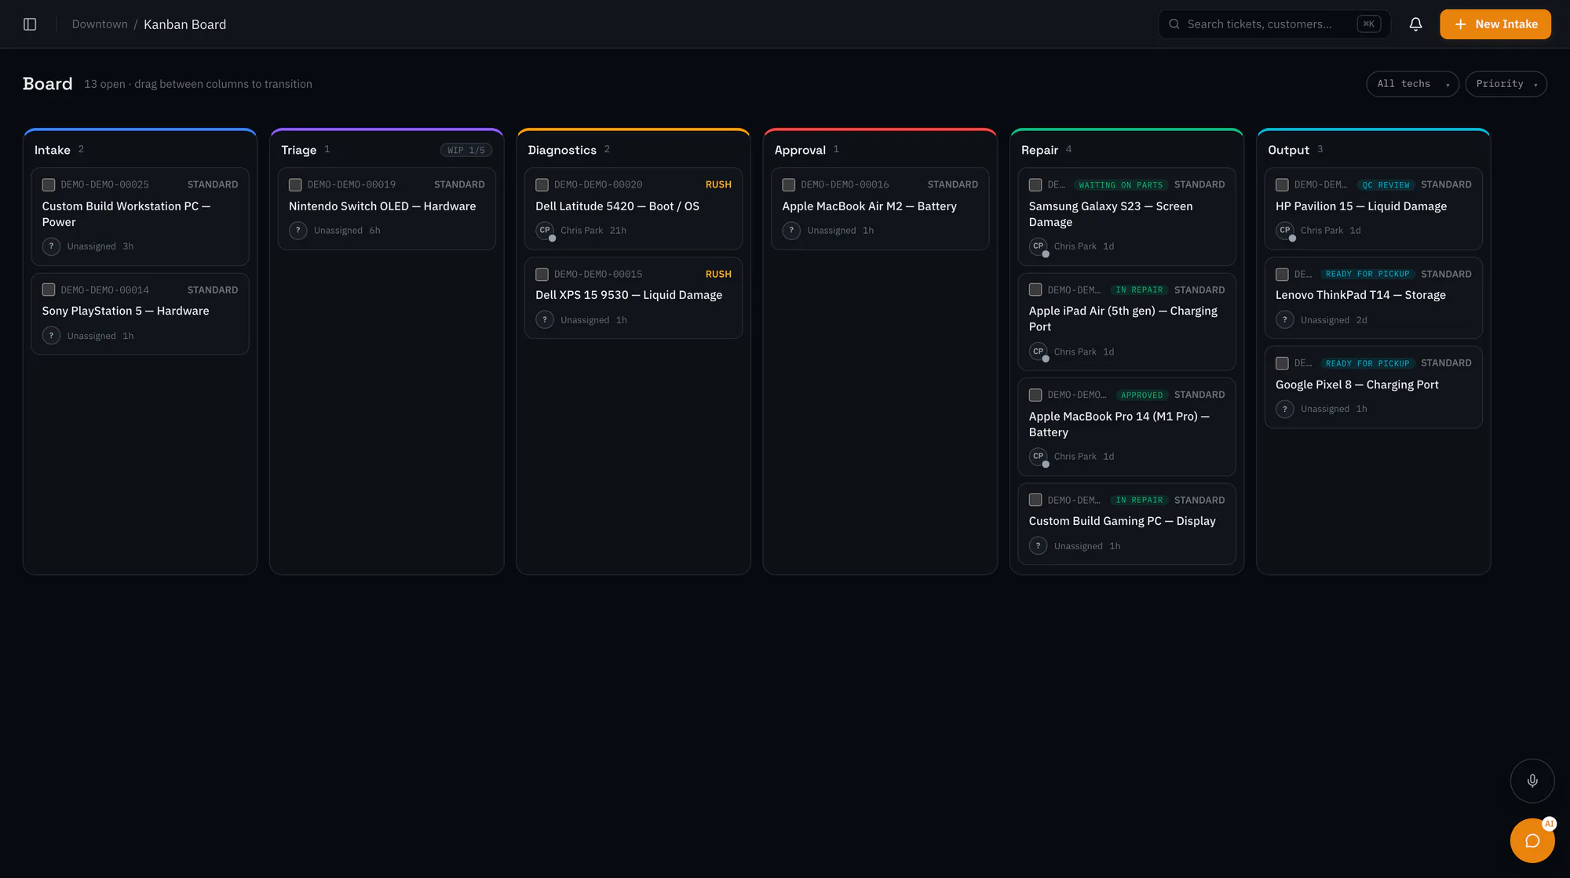Focus the search tickets, customers field
The image size is (1570, 878).
point(1273,24)
